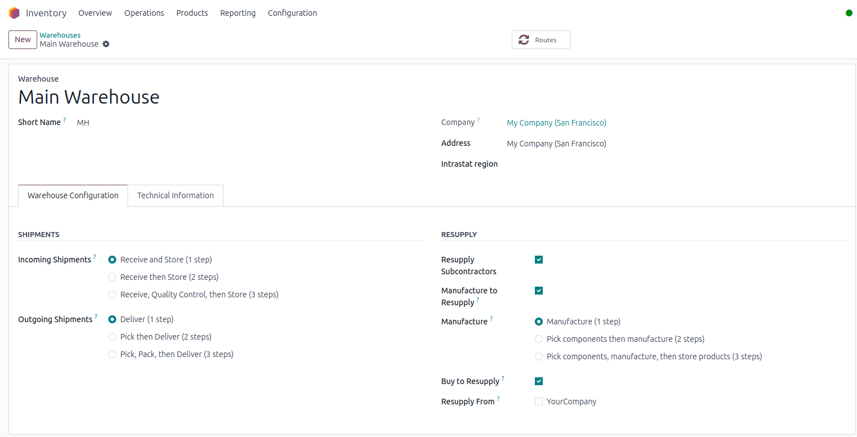Open the Reporting menu
The image size is (857, 437).
(x=238, y=12)
